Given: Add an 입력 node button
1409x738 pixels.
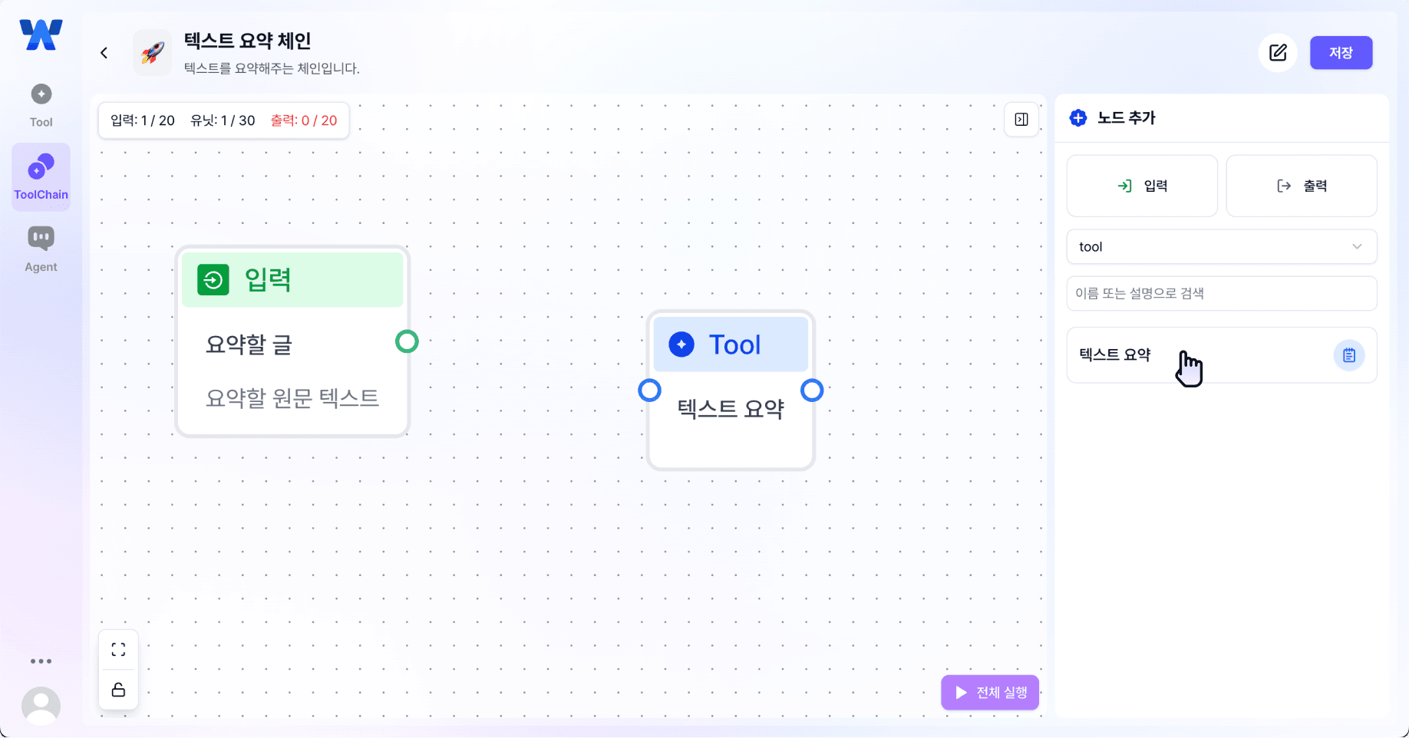Looking at the screenshot, I should (1142, 186).
